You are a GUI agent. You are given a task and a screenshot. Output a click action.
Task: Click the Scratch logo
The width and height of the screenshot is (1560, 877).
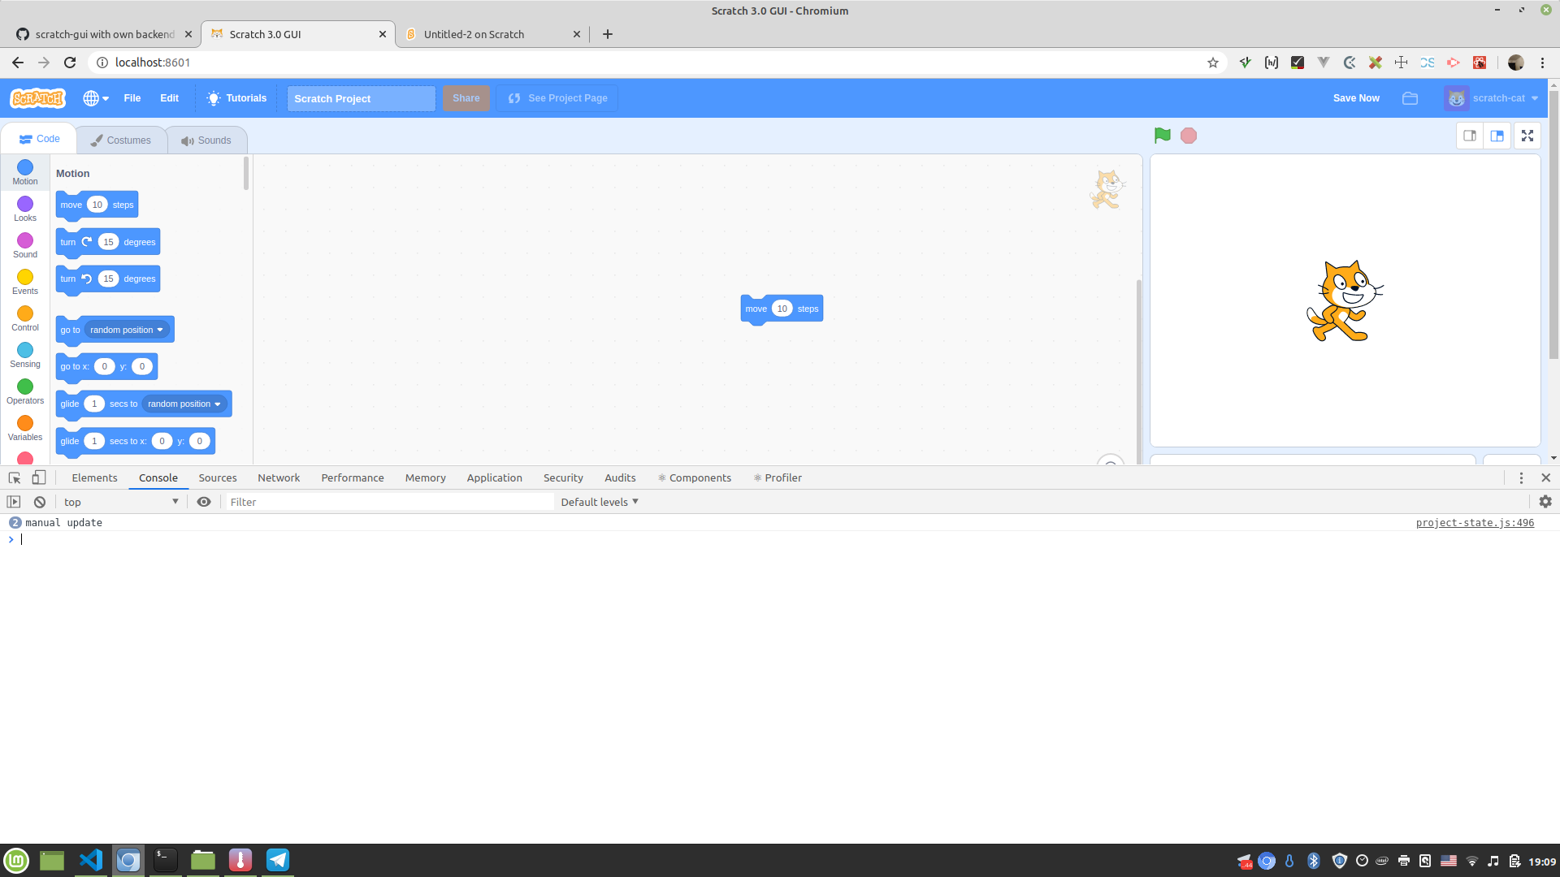point(37,97)
